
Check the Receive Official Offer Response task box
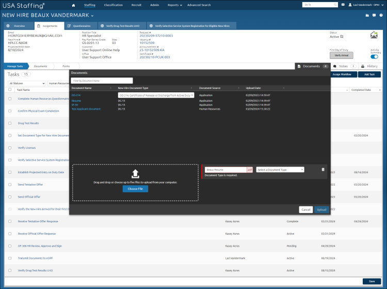[x=10, y=234]
